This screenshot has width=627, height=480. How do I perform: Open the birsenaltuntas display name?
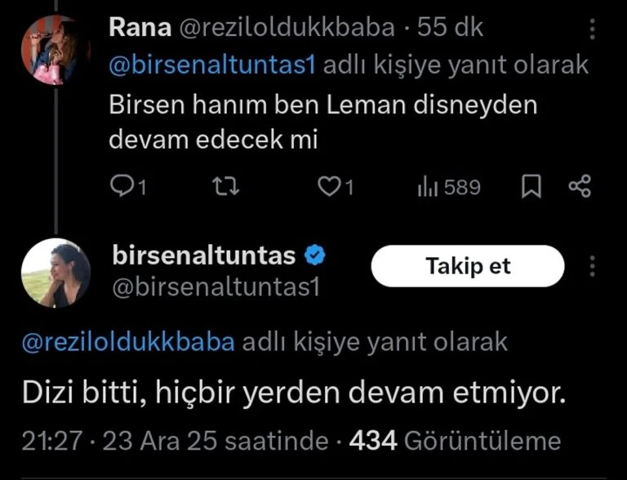[202, 256]
